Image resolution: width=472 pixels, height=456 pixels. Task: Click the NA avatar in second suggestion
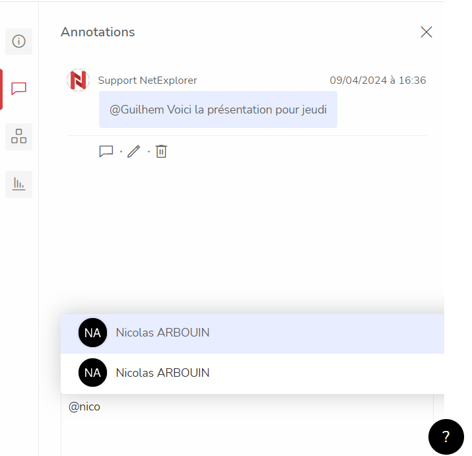92,373
